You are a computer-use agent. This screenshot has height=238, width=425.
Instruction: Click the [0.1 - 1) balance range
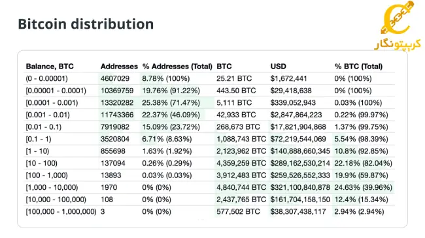[x=39, y=139]
